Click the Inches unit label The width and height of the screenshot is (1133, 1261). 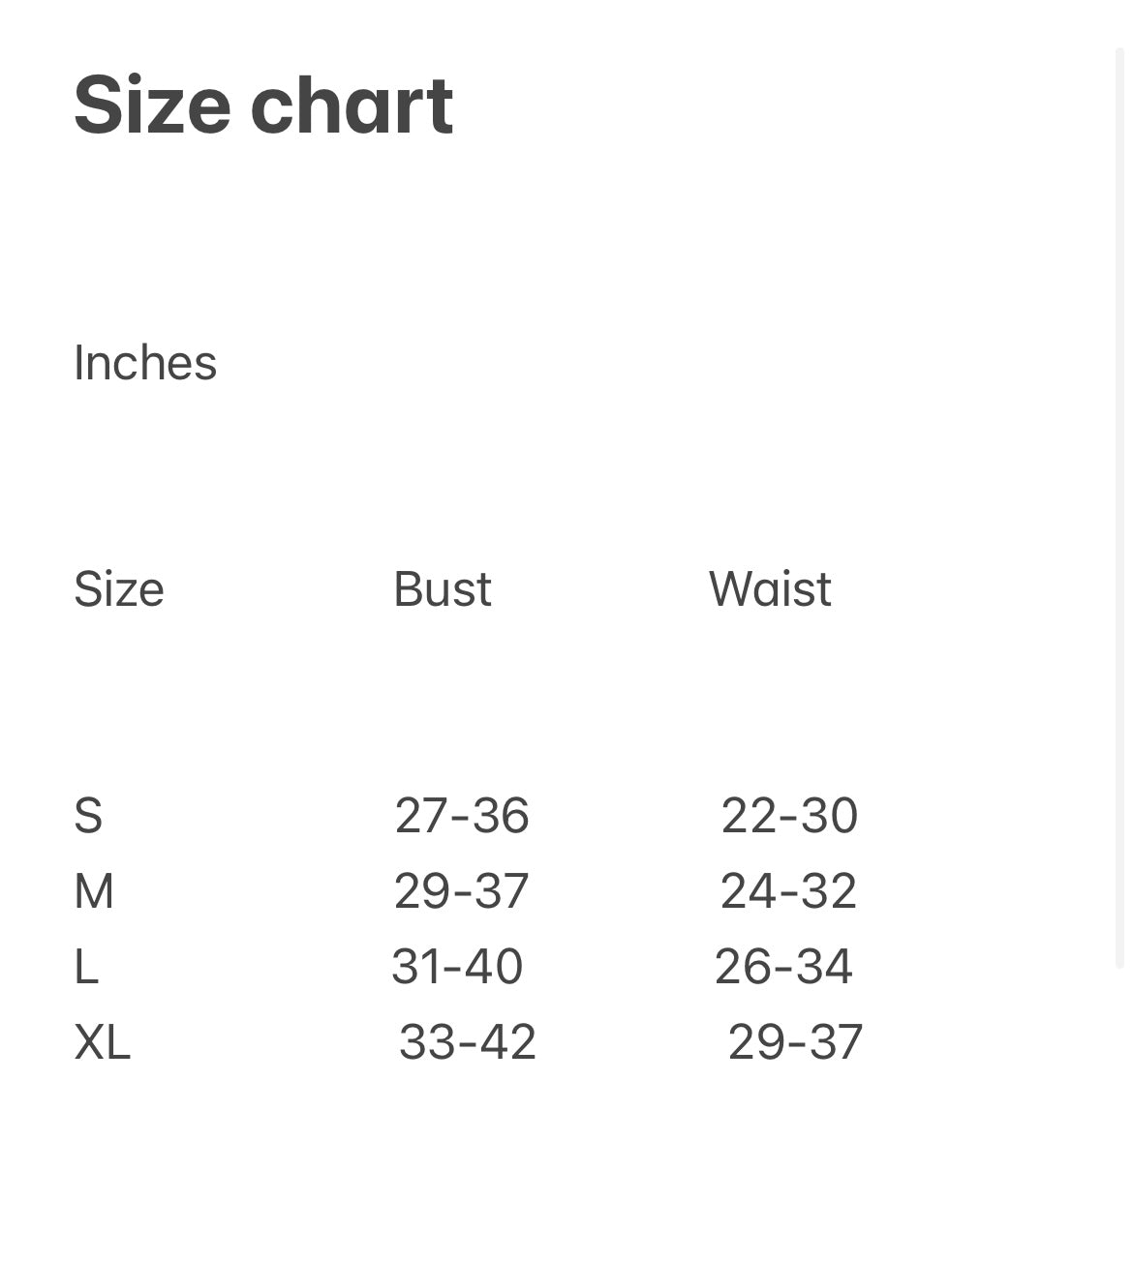pos(145,364)
